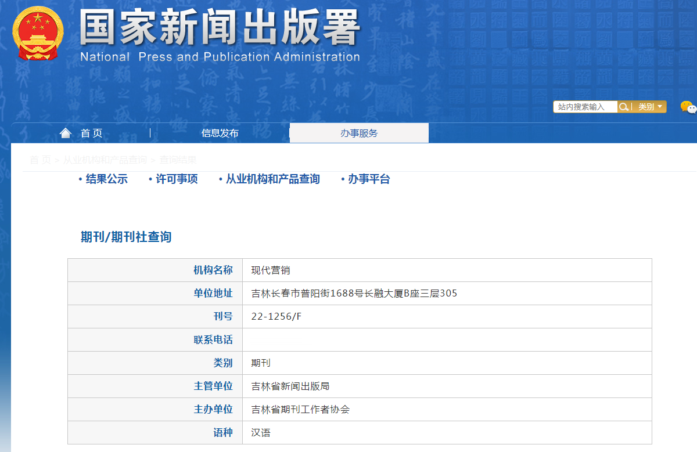
Task: Click the 期刊/期刊社查询 section heading
Action: point(126,237)
